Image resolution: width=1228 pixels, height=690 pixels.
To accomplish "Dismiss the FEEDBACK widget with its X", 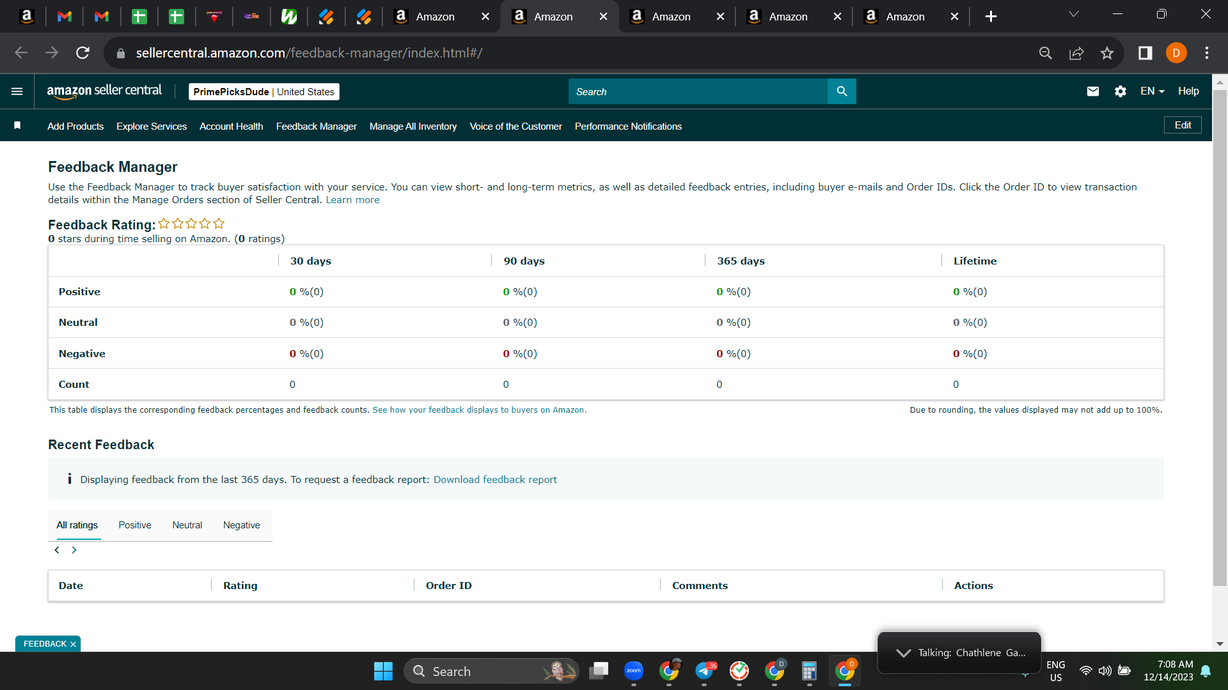I will pos(73,644).
